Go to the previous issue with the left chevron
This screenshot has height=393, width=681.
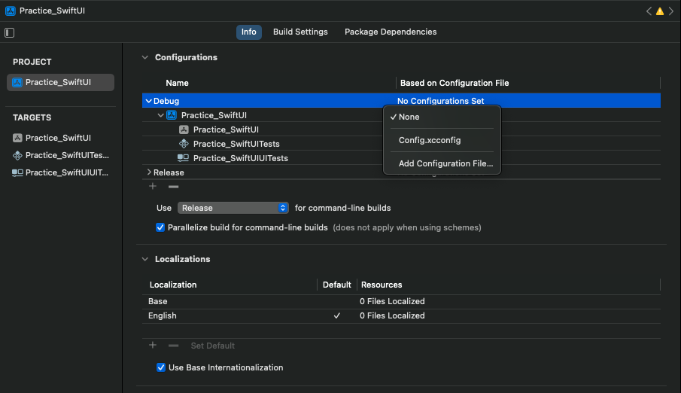tap(649, 11)
